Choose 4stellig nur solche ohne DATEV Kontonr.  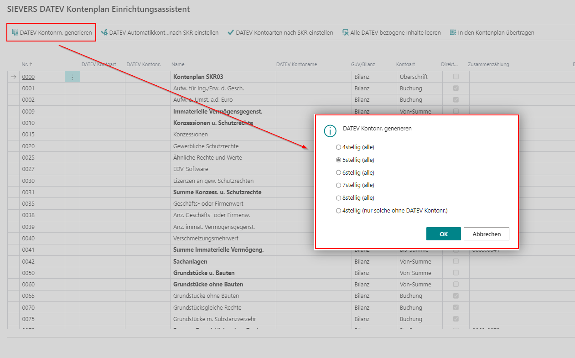click(338, 211)
